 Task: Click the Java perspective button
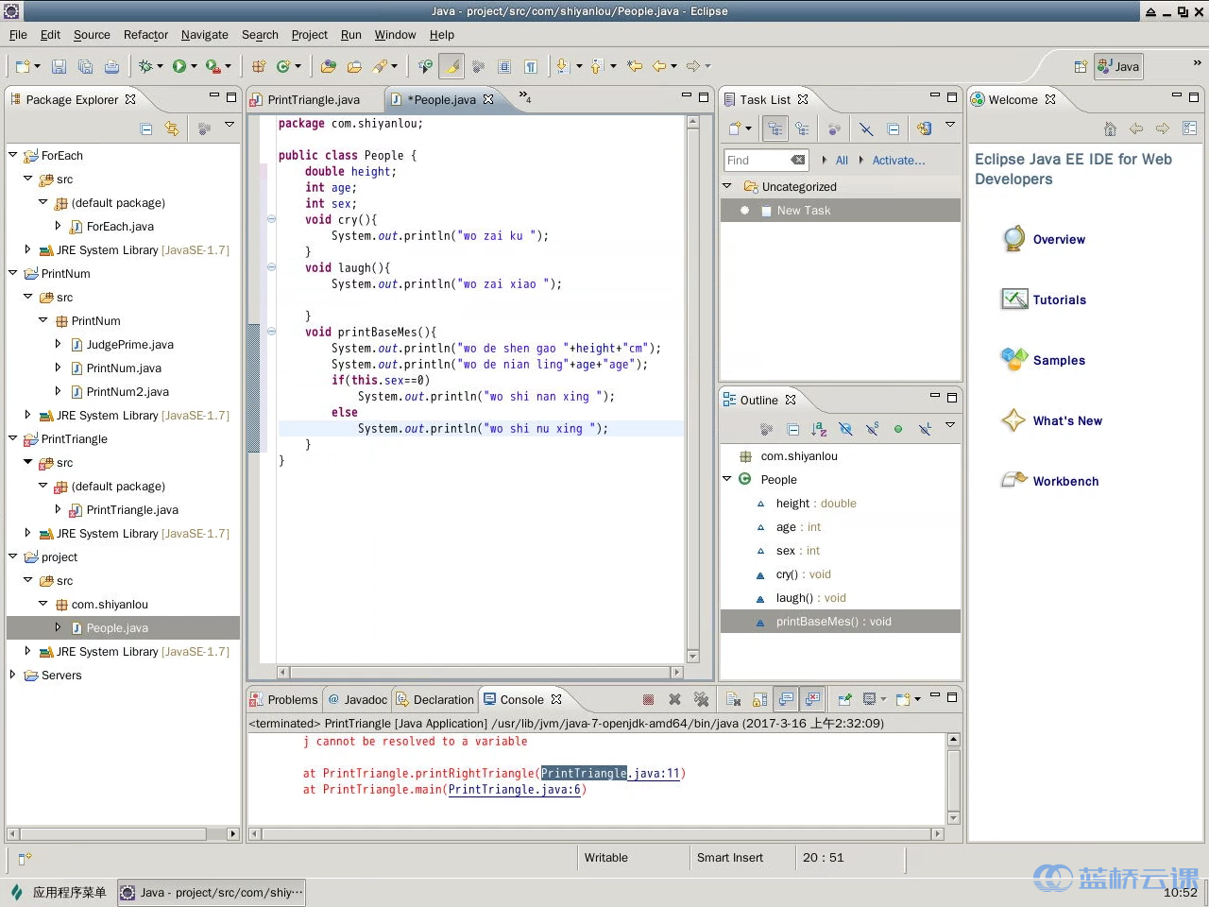pyautogui.click(x=1118, y=66)
